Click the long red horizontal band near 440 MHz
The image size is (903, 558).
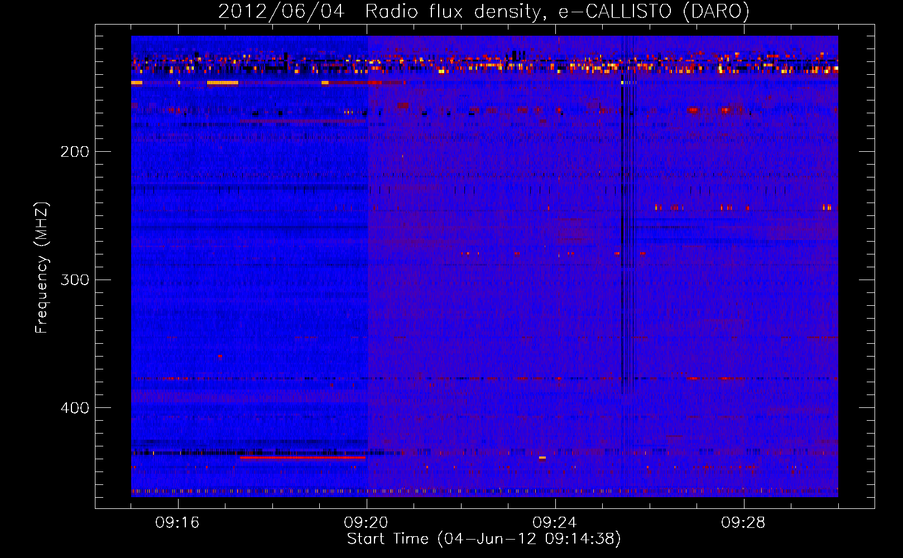tap(302, 458)
